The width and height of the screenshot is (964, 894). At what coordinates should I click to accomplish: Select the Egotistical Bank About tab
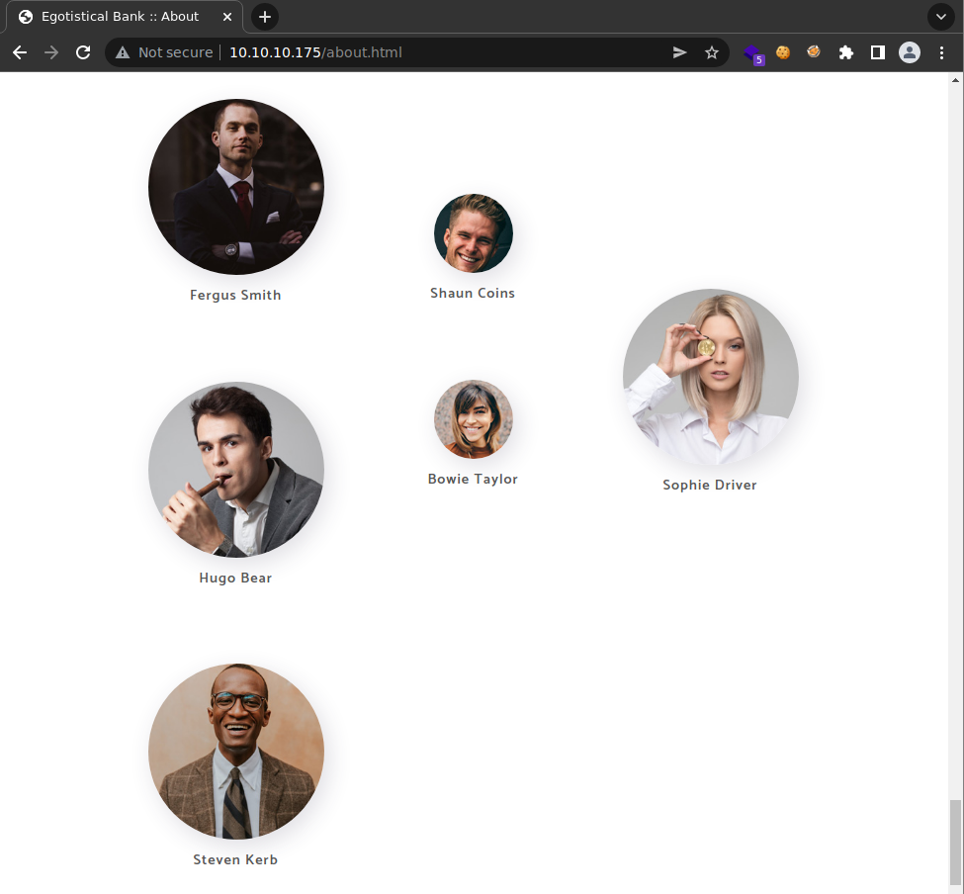119,17
